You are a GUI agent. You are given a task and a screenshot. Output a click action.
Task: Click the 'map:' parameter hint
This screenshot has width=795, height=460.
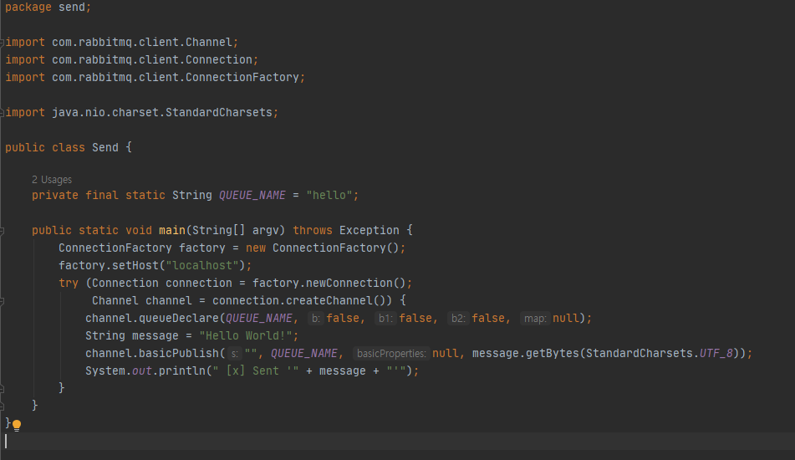535,319
